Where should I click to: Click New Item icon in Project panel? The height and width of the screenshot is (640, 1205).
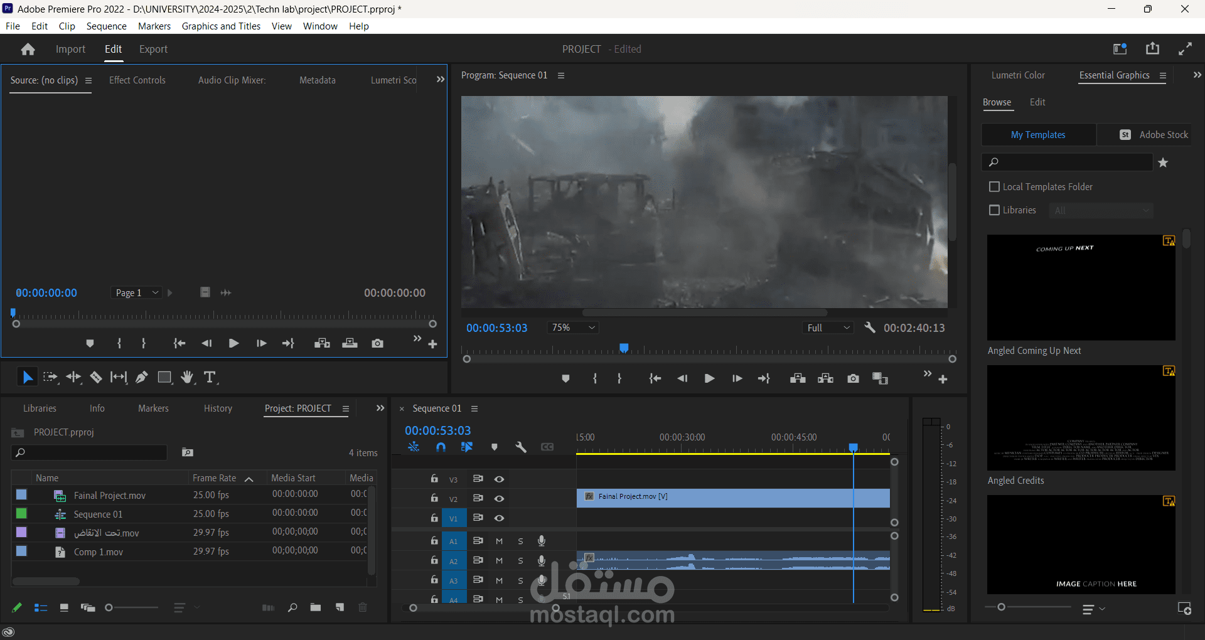340,607
